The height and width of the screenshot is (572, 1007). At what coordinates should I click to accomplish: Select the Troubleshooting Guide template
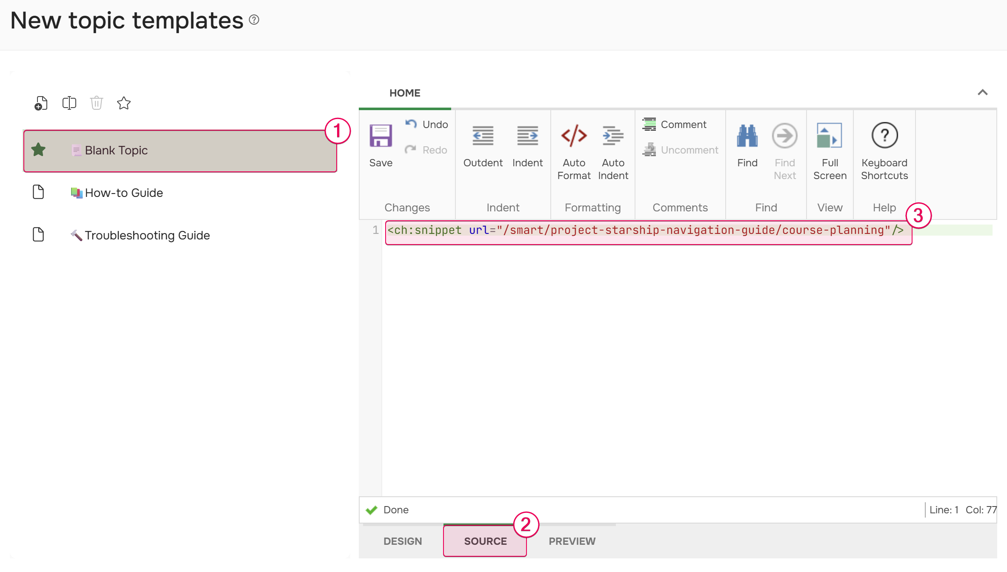147,235
